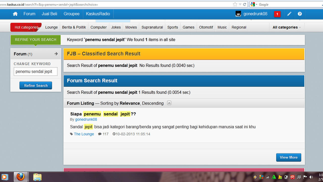Click the green triangle tray icon
The width and height of the screenshot is (323, 182).
(274, 177)
